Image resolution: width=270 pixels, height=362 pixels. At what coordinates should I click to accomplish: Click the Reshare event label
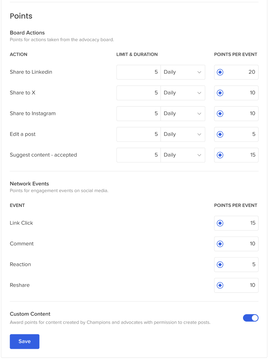[x=20, y=285]
